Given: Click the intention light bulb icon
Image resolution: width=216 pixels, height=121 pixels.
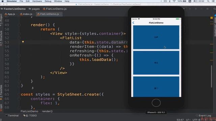Looking at the screenshot, I should [23, 42].
